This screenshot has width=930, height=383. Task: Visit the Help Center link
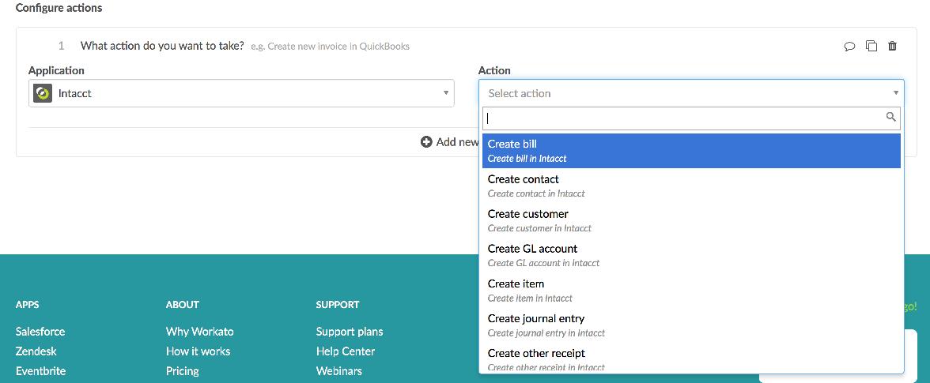pos(345,351)
